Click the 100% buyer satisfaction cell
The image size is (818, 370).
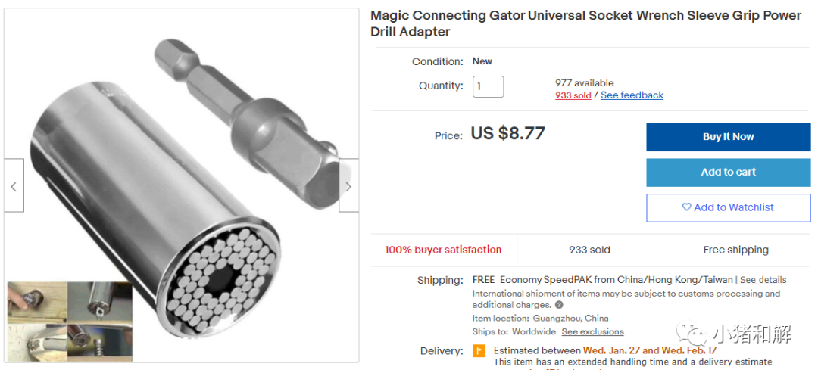point(443,250)
